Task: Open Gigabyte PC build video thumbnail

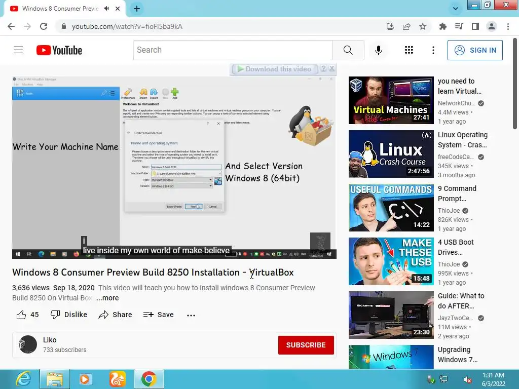Action: coord(391,315)
